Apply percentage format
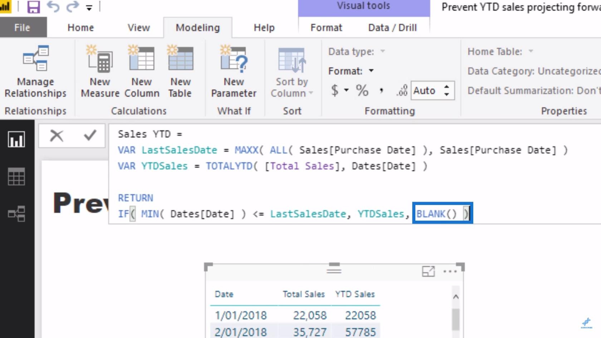Screen dimensions: 601x338 click(362, 90)
